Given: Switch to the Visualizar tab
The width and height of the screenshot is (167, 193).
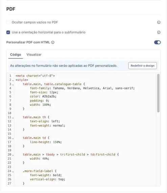Looking at the screenshot, I should [34, 55].
